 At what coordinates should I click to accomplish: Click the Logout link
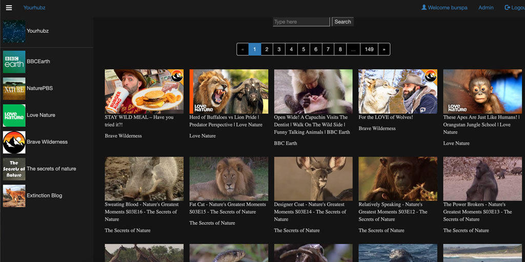pyautogui.click(x=515, y=8)
